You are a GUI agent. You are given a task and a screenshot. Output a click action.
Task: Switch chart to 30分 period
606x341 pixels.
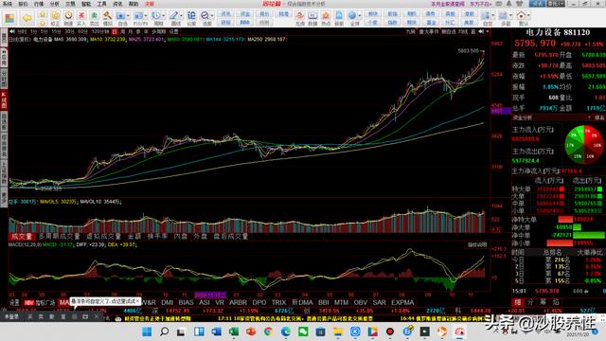(69, 31)
